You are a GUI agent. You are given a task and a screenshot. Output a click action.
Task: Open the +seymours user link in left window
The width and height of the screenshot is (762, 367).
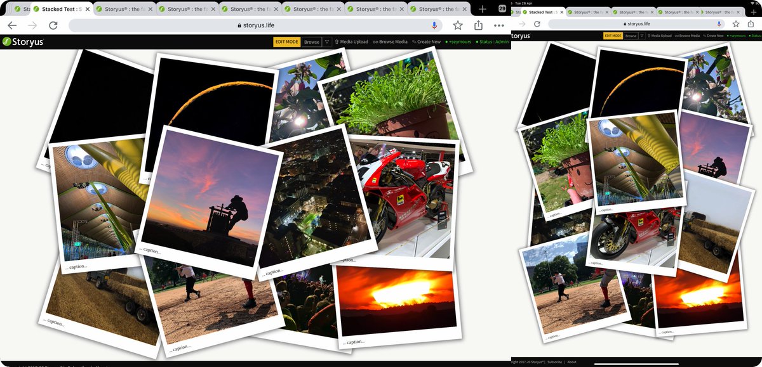[x=458, y=42]
